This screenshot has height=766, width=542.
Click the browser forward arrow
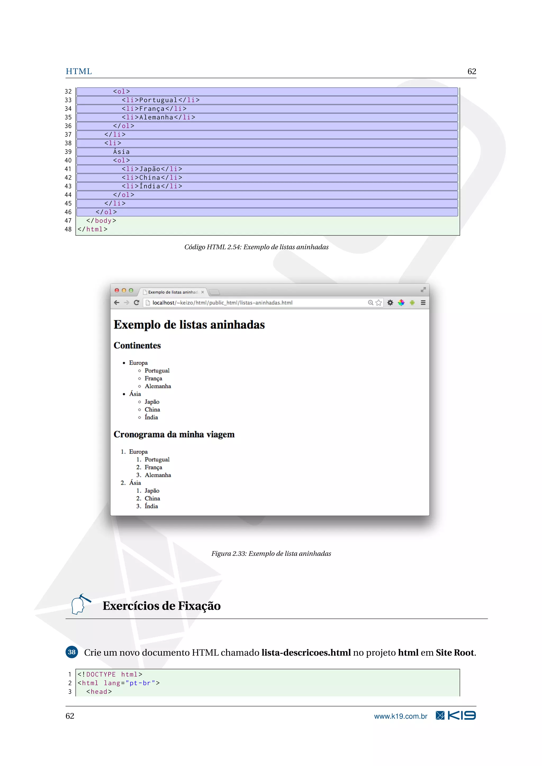(x=127, y=303)
